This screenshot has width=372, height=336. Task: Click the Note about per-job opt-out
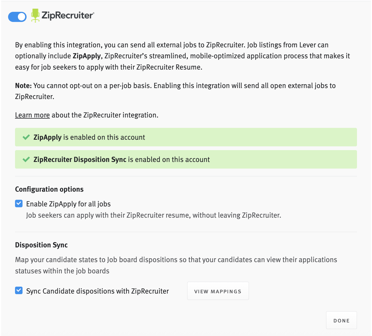pyautogui.click(x=175, y=91)
